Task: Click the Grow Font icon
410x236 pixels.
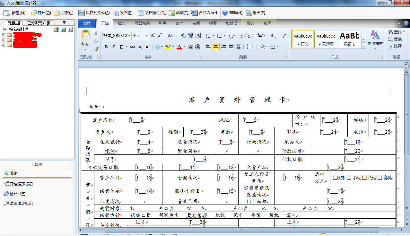Action: coord(153,36)
